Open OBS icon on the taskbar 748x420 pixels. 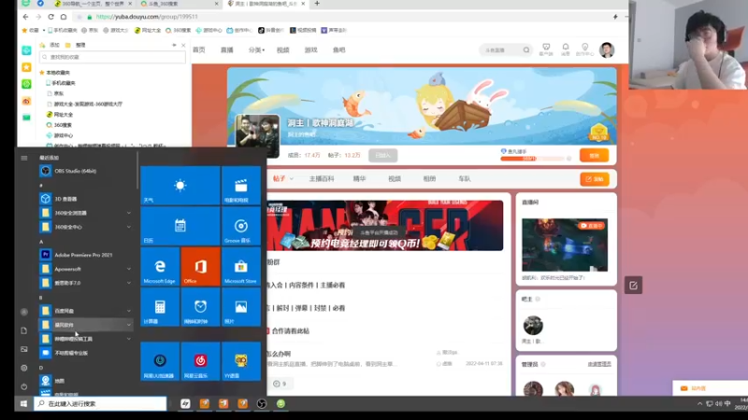click(x=262, y=404)
